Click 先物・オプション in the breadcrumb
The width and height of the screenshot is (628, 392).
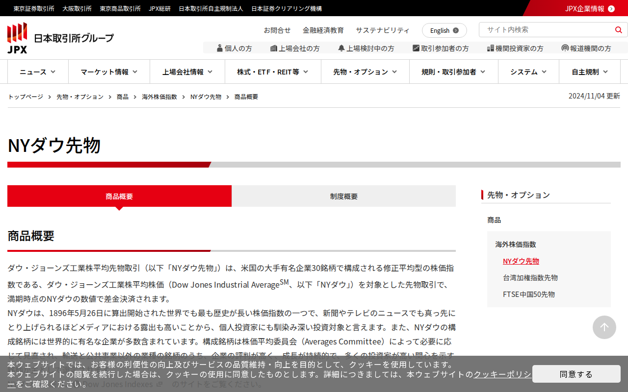80,97
